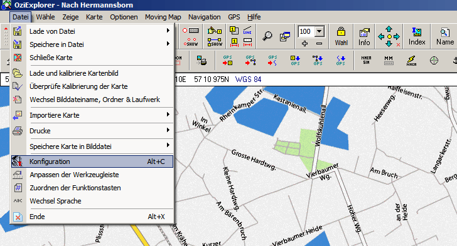Open the map Info button
Viewport: 457px width, 246px height.
point(364,36)
